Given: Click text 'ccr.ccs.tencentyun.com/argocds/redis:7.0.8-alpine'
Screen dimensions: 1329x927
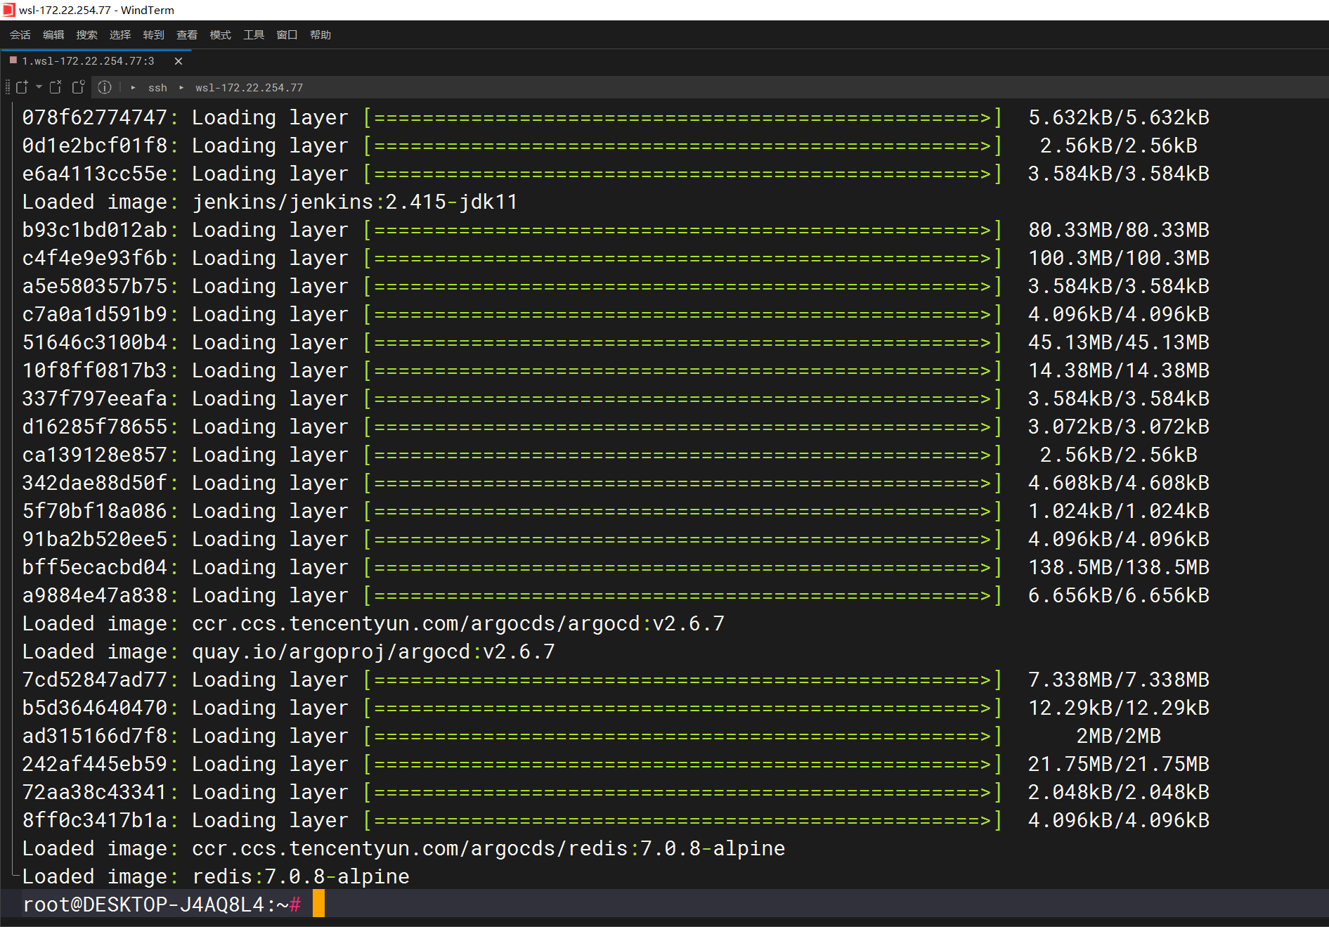Looking at the screenshot, I should click(488, 848).
